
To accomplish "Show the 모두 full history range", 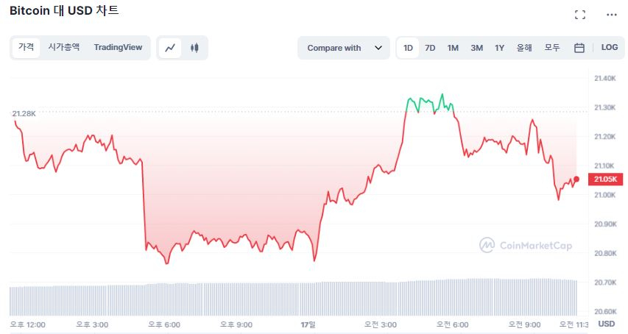I will tap(552, 48).
